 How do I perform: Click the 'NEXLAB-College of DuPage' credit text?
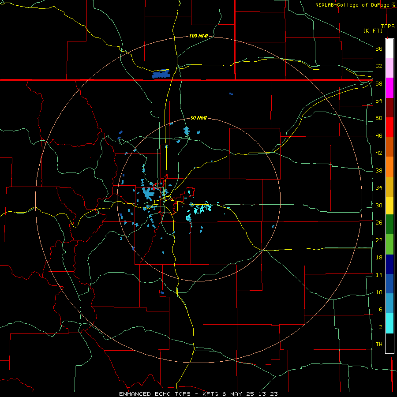tap(352, 5)
